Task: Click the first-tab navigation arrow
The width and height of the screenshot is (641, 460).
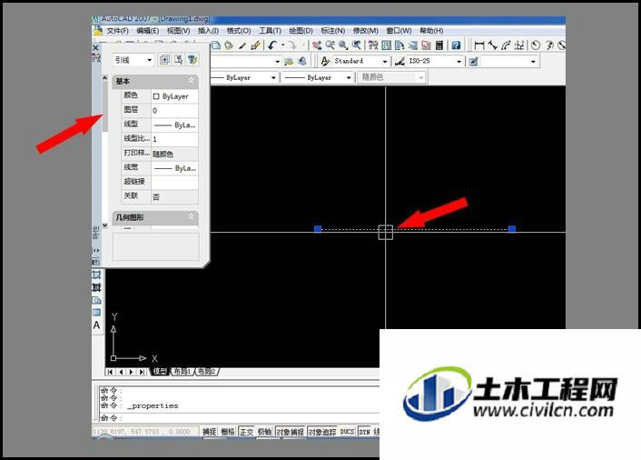Action: pos(111,372)
